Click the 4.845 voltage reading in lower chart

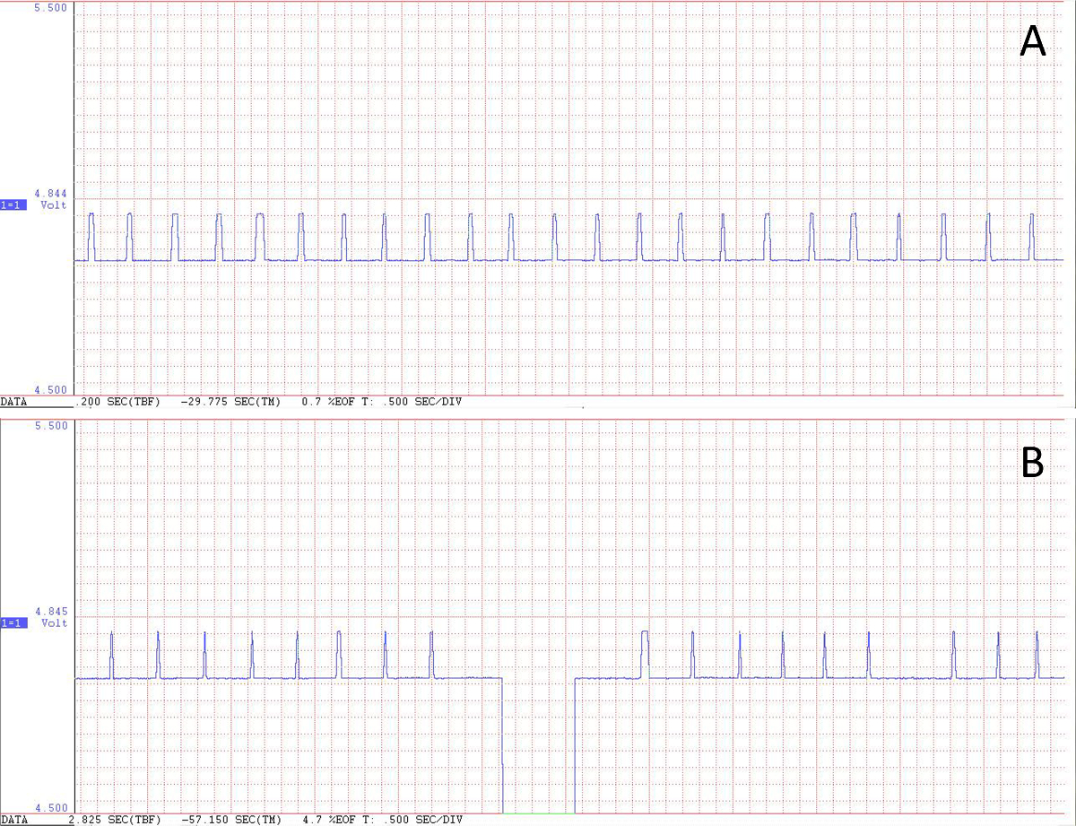pos(50,612)
